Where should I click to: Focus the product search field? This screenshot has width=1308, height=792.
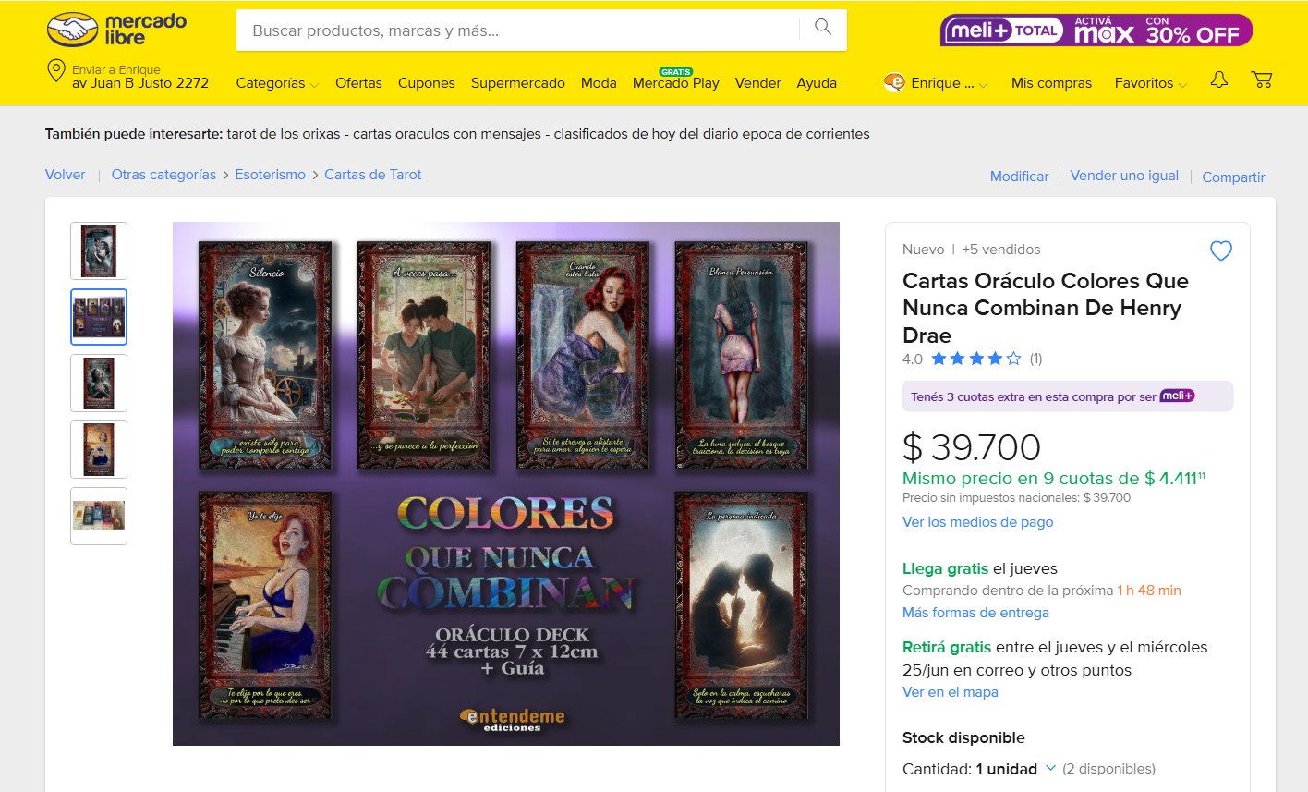517,30
